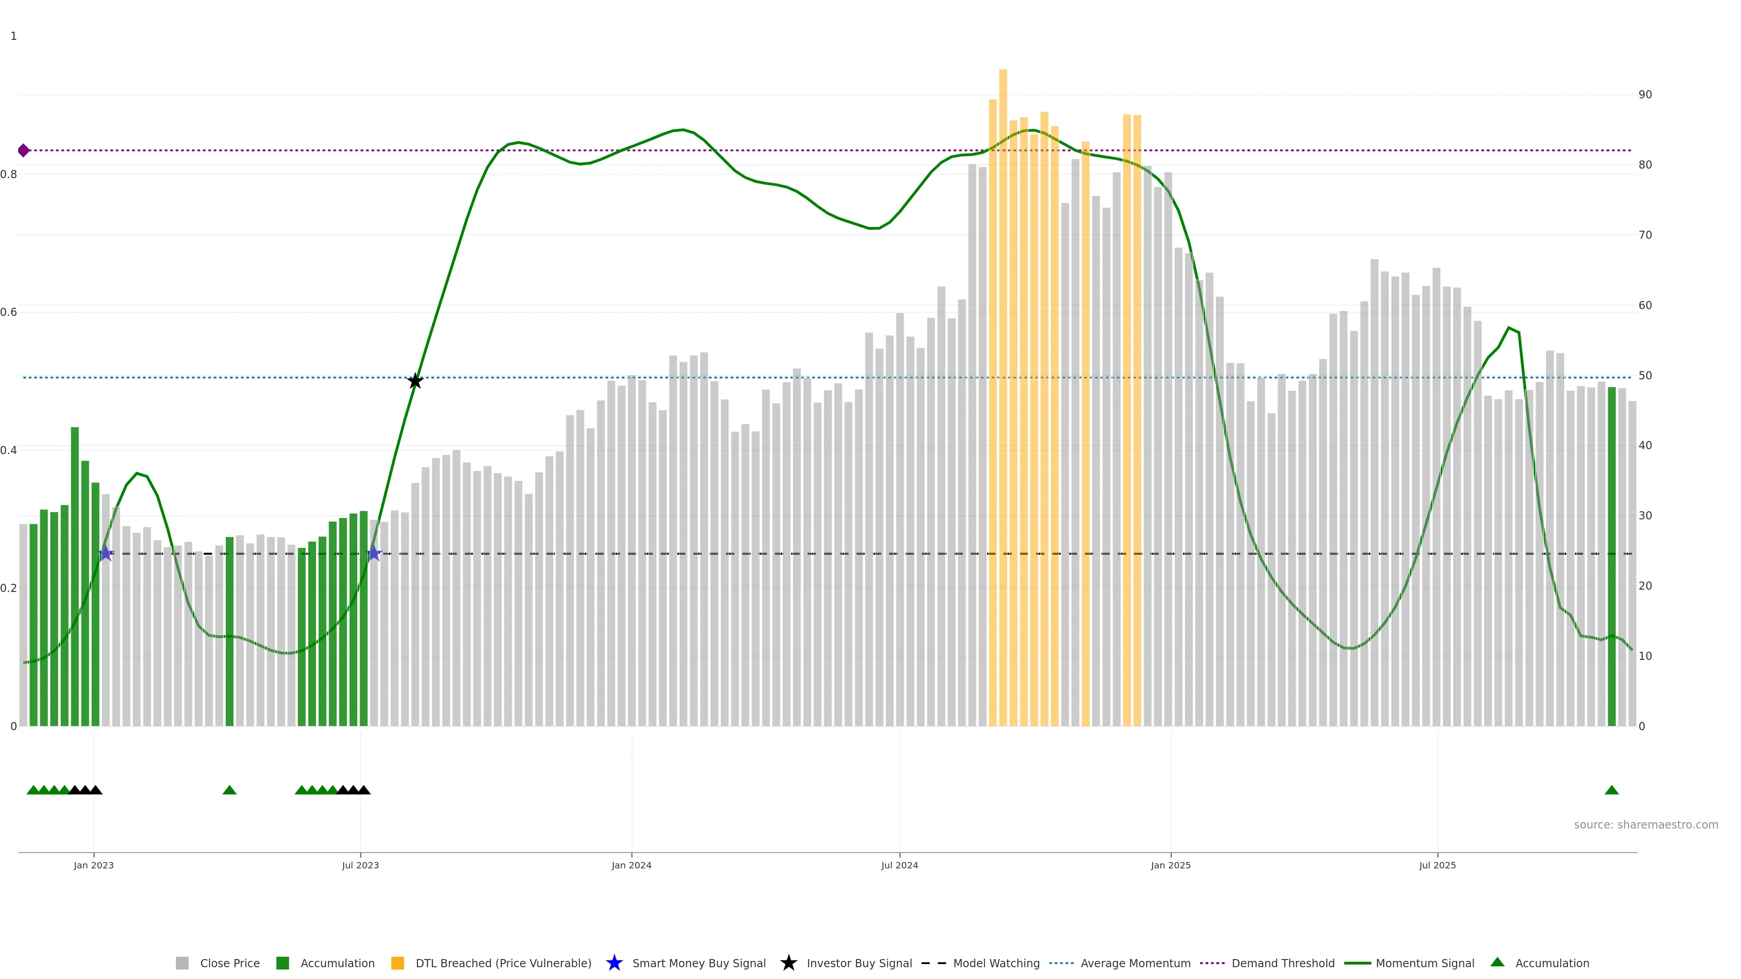This screenshot has width=1741, height=979.
Task: Click the purple diamond Demand Threshold marker
Action: [x=24, y=150]
